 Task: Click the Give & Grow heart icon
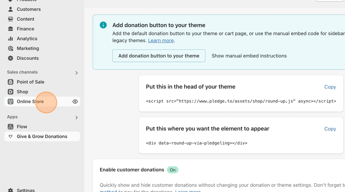click(10, 136)
